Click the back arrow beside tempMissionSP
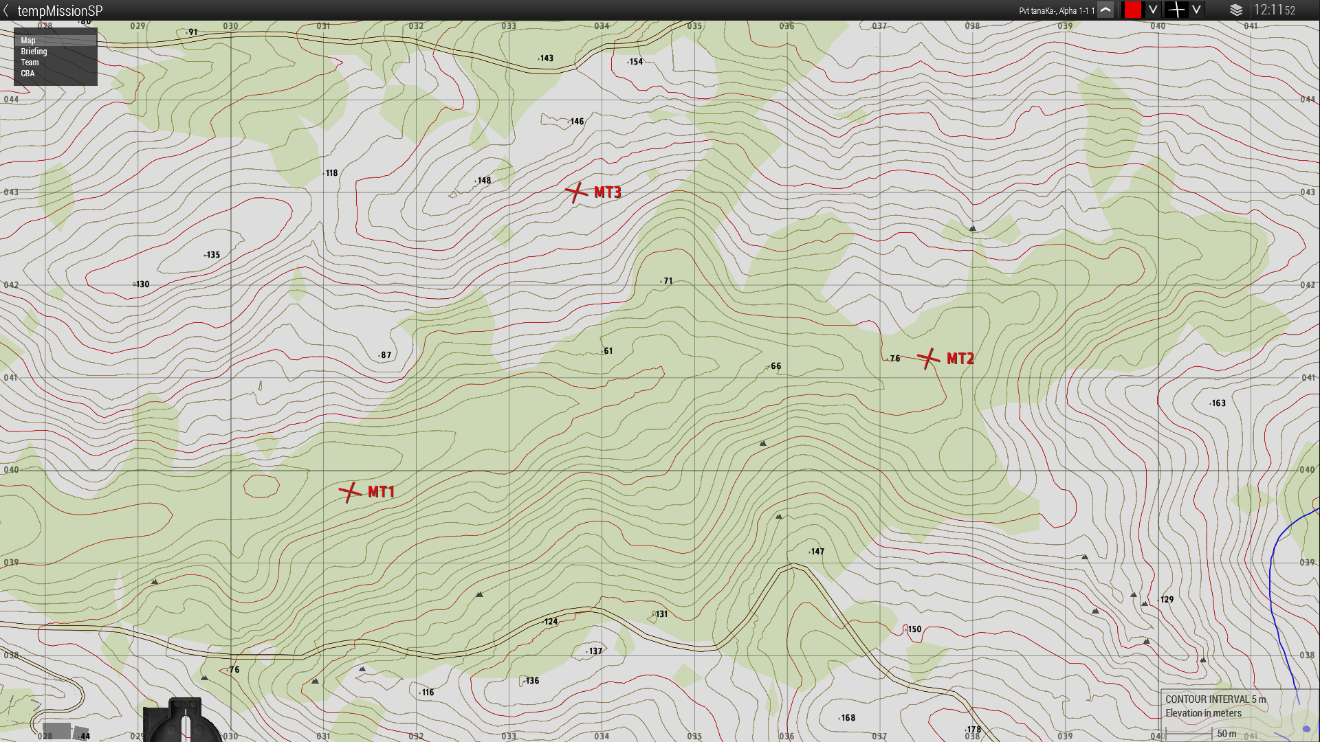The image size is (1320, 742). [x=6, y=10]
